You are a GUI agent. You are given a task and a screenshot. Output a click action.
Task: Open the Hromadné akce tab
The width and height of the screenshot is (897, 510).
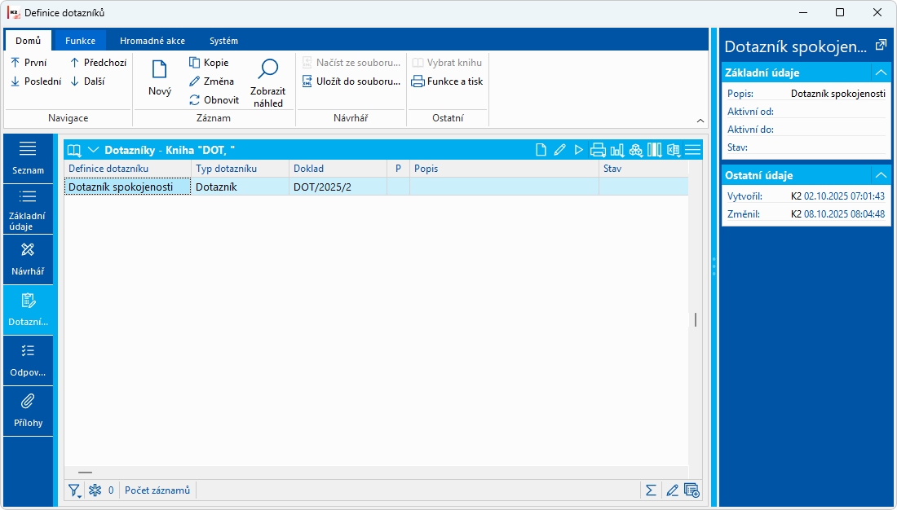tap(152, 41)
